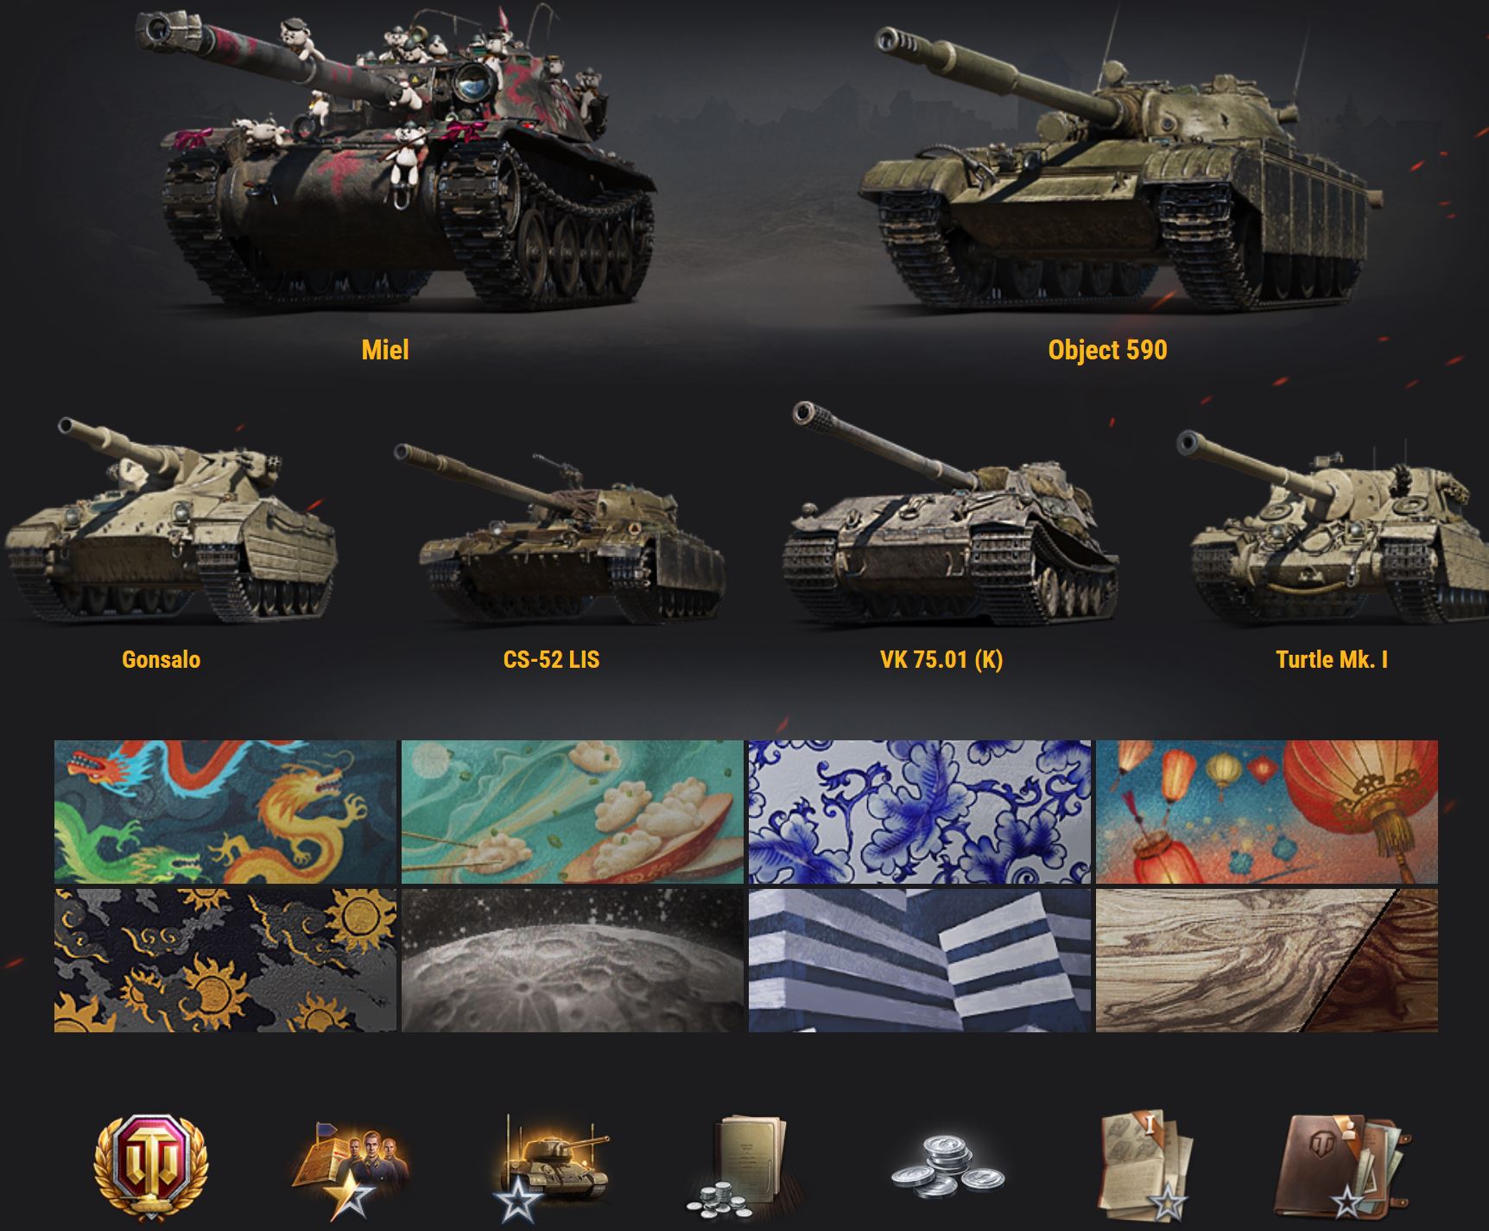Select the VK 75.01 (K) label
Image resolution: width=1489 pixels, height=1231 pixels.
(941, 660)
